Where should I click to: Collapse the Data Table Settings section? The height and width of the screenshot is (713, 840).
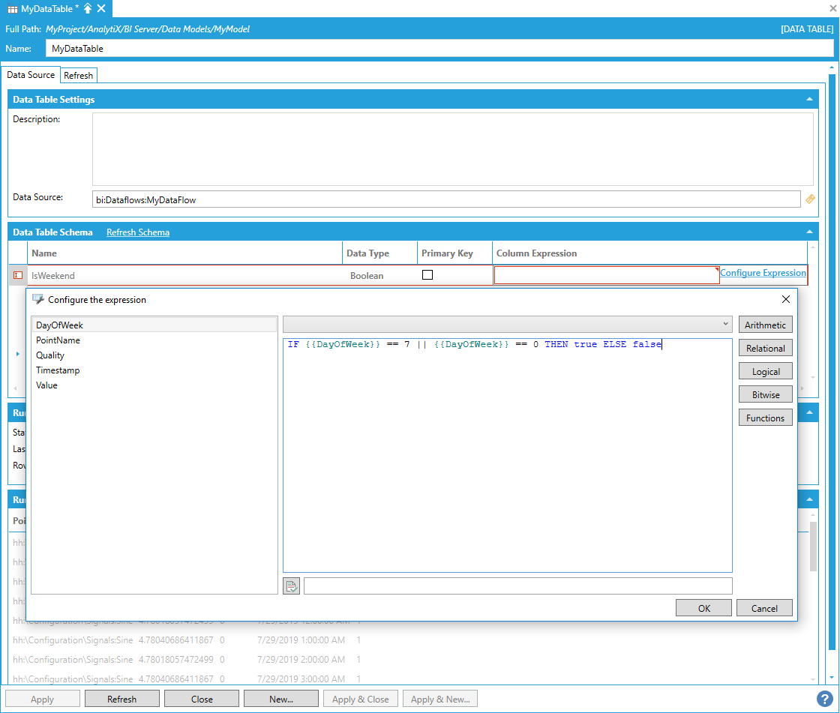pyautogui.click(x=809, y=99)
